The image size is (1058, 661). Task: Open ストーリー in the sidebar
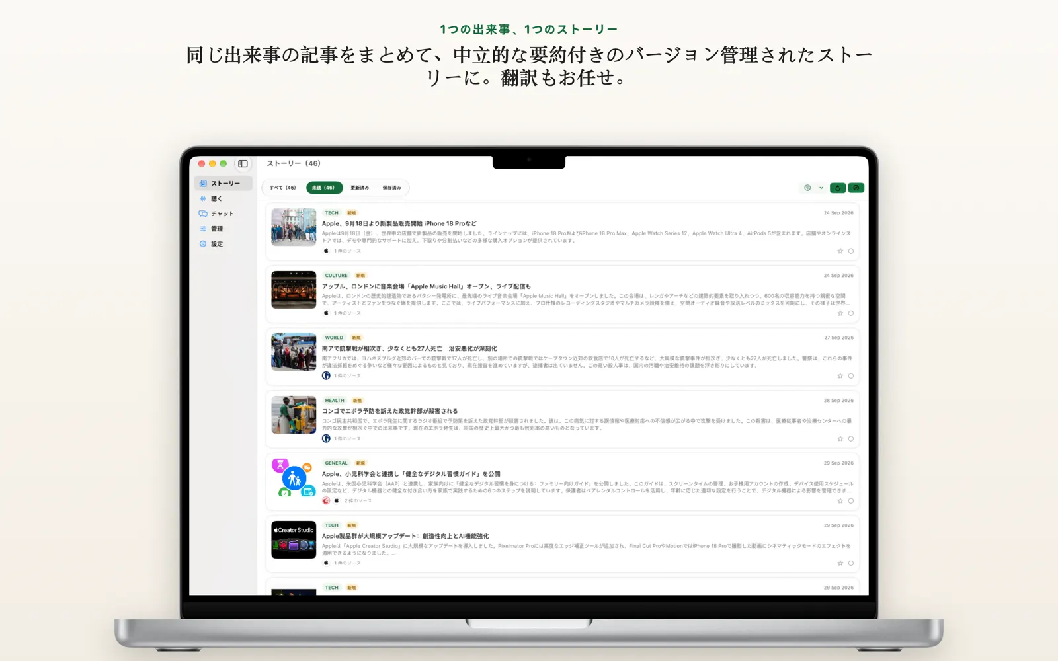click(224, 183)
